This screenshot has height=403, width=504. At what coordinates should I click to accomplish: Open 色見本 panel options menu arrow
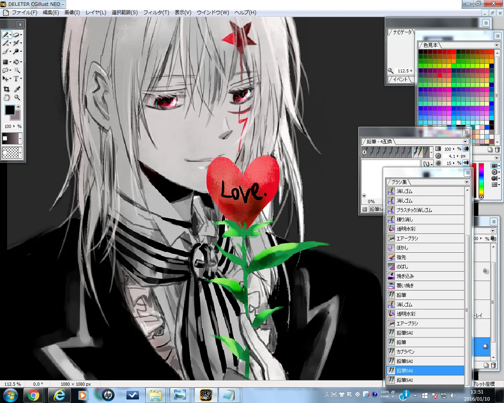[x=496, y=45]
